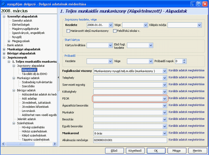
Task: Collapse the Jogviszonyok tree node
Action: point(4,58)
